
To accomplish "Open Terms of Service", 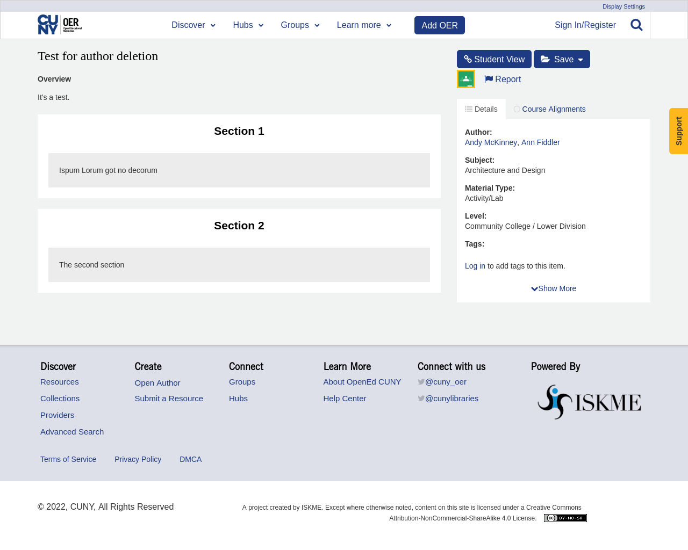I will (68, 459).
